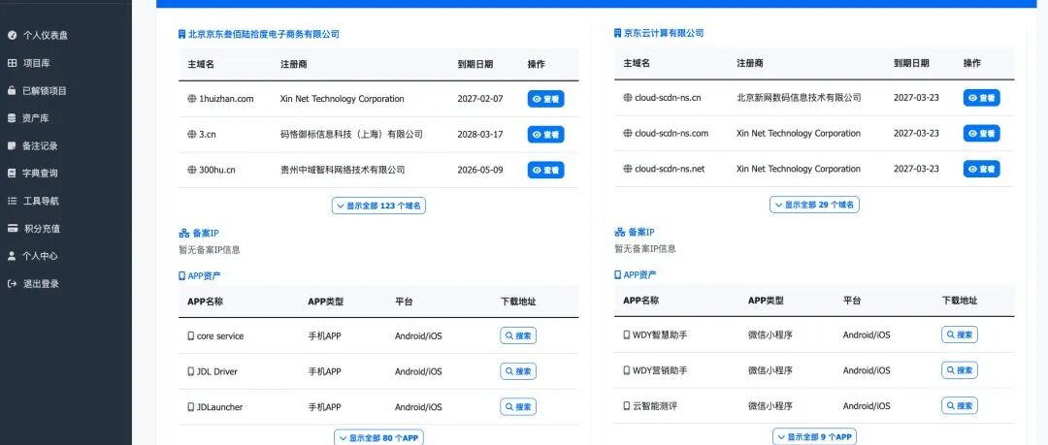Search download for JDL Driver app
The width and height of the screenshot is (1048, 445).
(518, 371)
